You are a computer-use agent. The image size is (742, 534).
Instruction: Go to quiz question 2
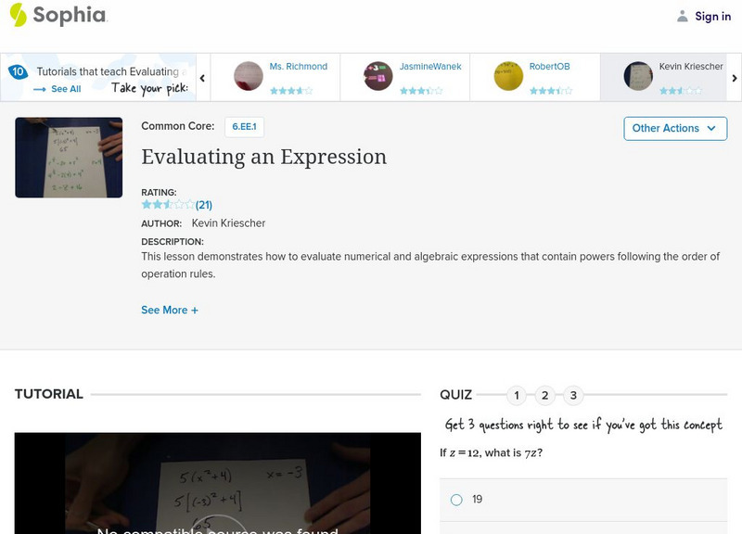coord(545,396)
